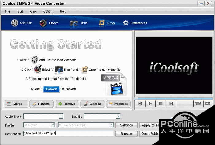Click the Destination path field
The image size is (215, 145).
tap(68, 133)
